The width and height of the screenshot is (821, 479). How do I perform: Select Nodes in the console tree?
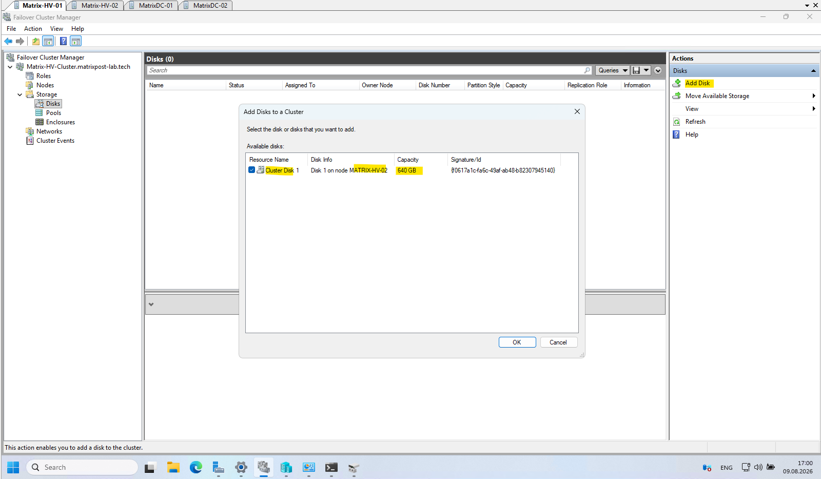pos(45,85)
